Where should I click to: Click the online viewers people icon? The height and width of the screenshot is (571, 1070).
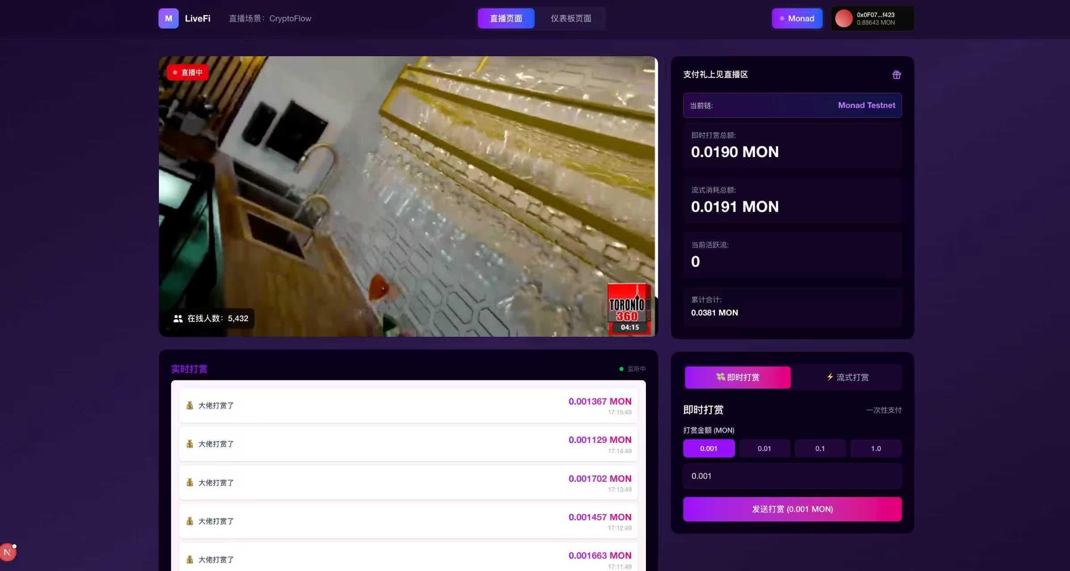point(178,319)
